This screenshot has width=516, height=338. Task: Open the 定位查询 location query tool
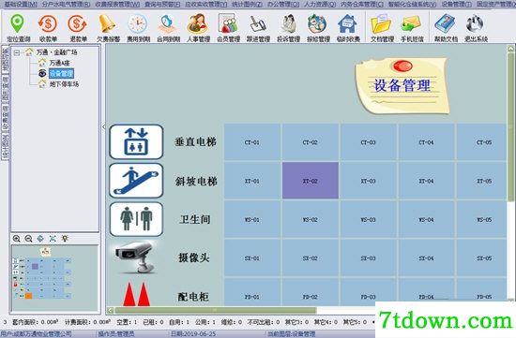click(18, 27)
